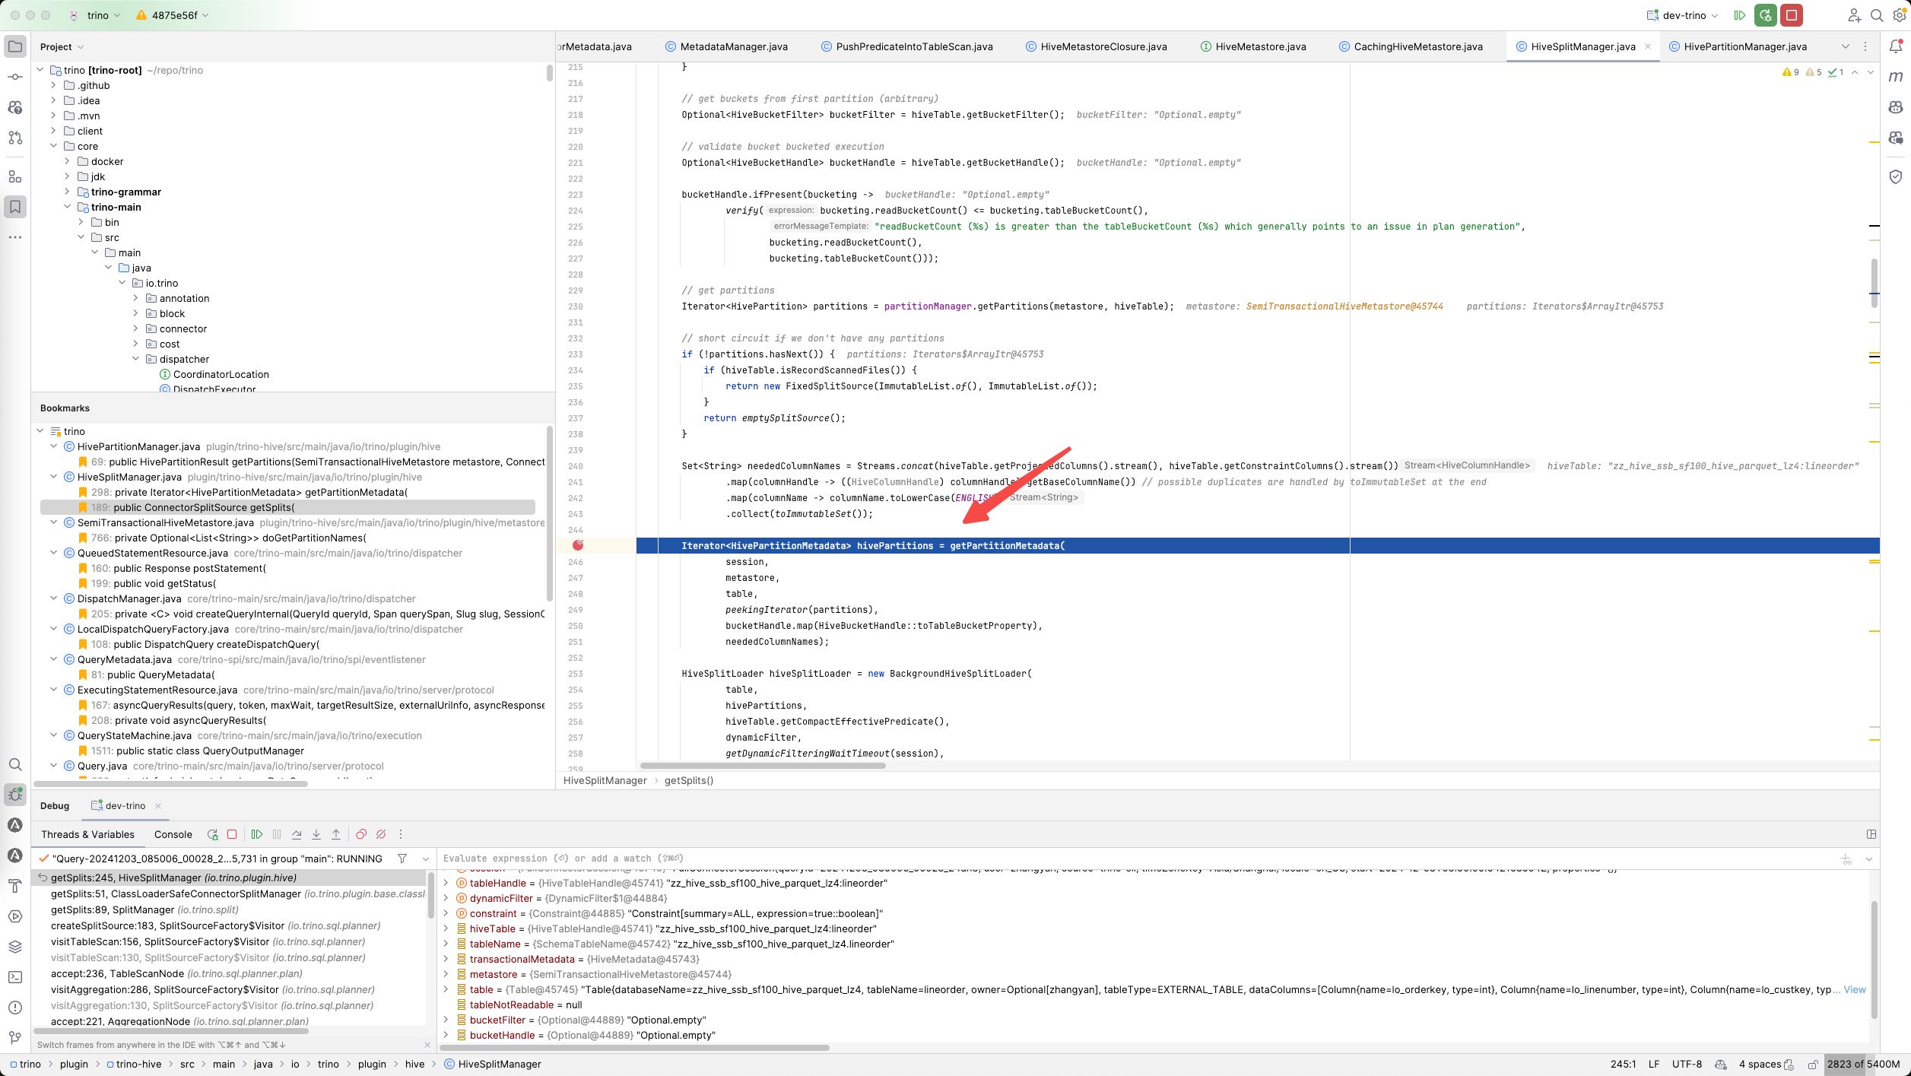
Task: Click UTF-8 encoding in status bar
Action: point(1687,1065)
